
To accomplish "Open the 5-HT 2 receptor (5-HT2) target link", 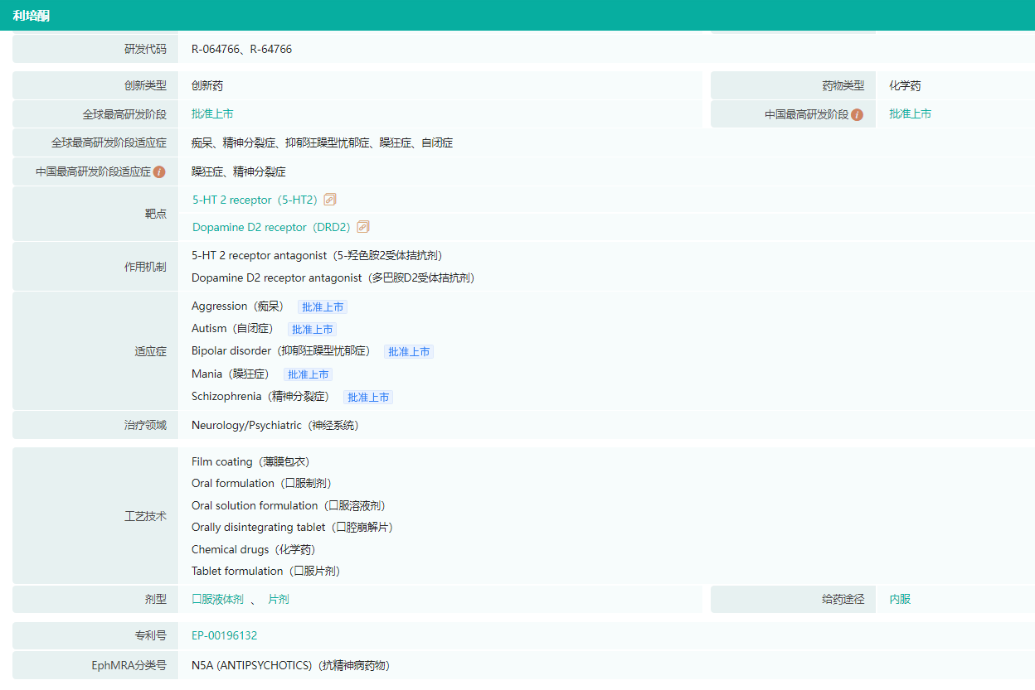I will (x=255, y=200).
